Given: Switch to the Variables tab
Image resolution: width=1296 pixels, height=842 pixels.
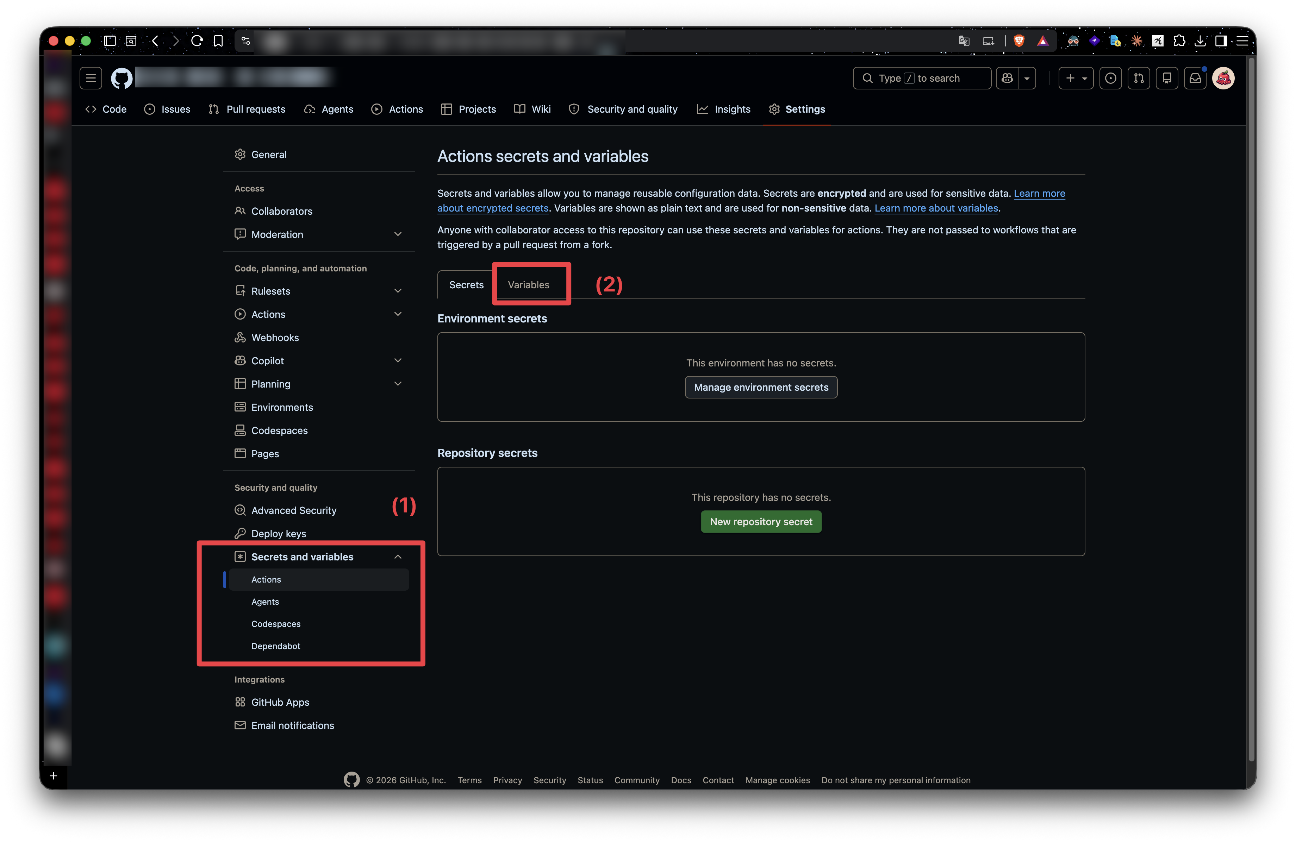Looking at the screenshot, I should point(528,285).
